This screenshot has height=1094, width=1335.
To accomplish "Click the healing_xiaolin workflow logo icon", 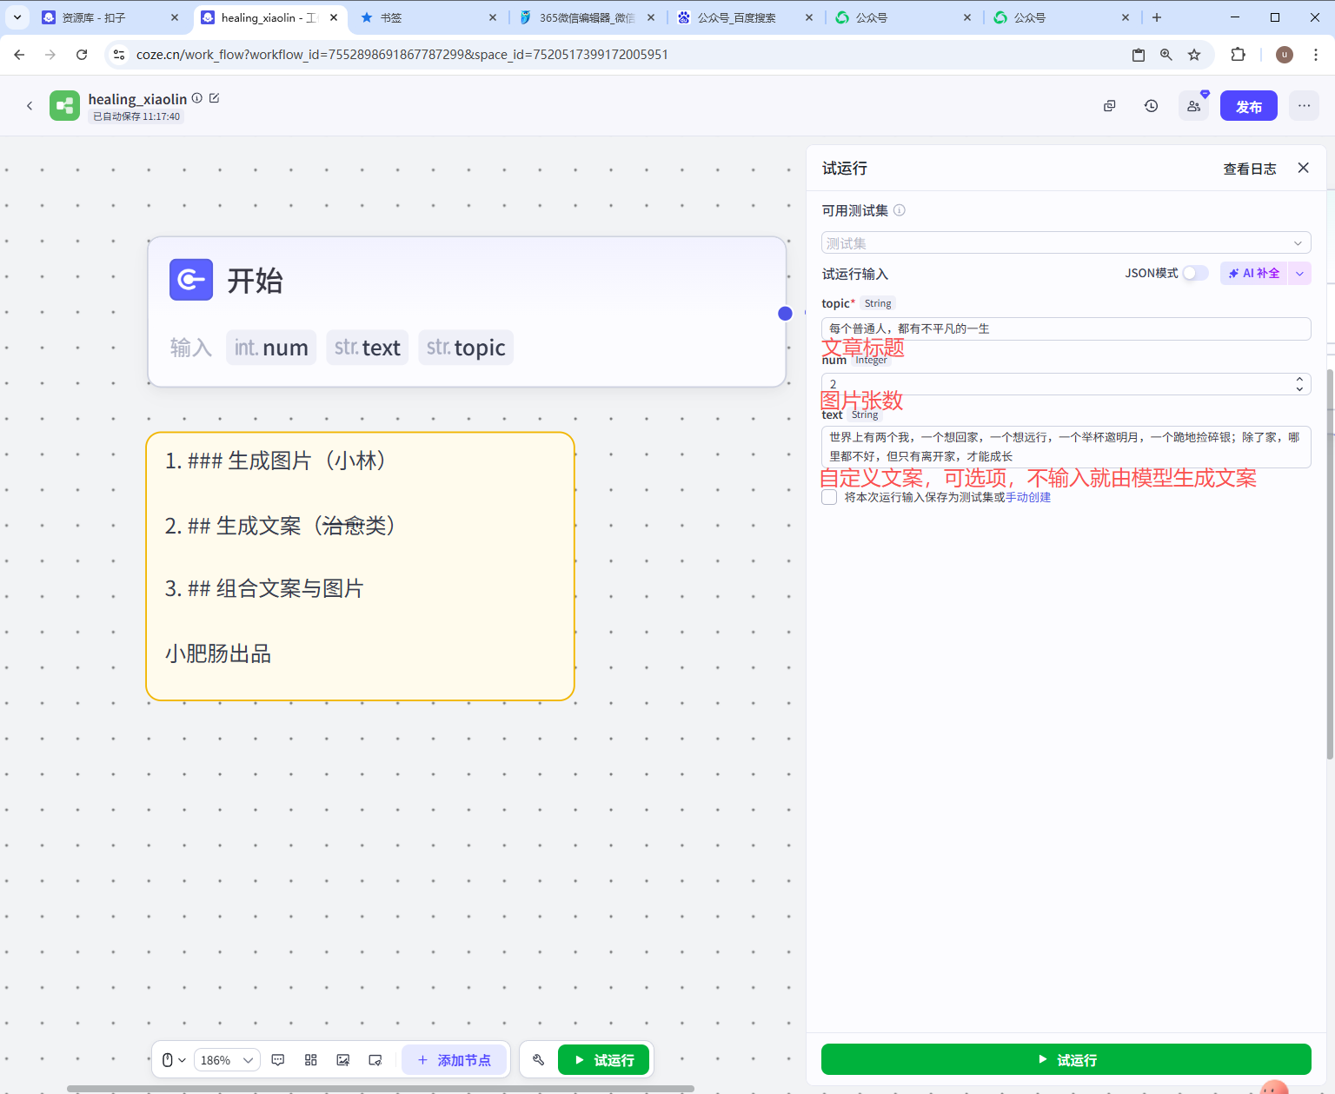I will [64, 106].
